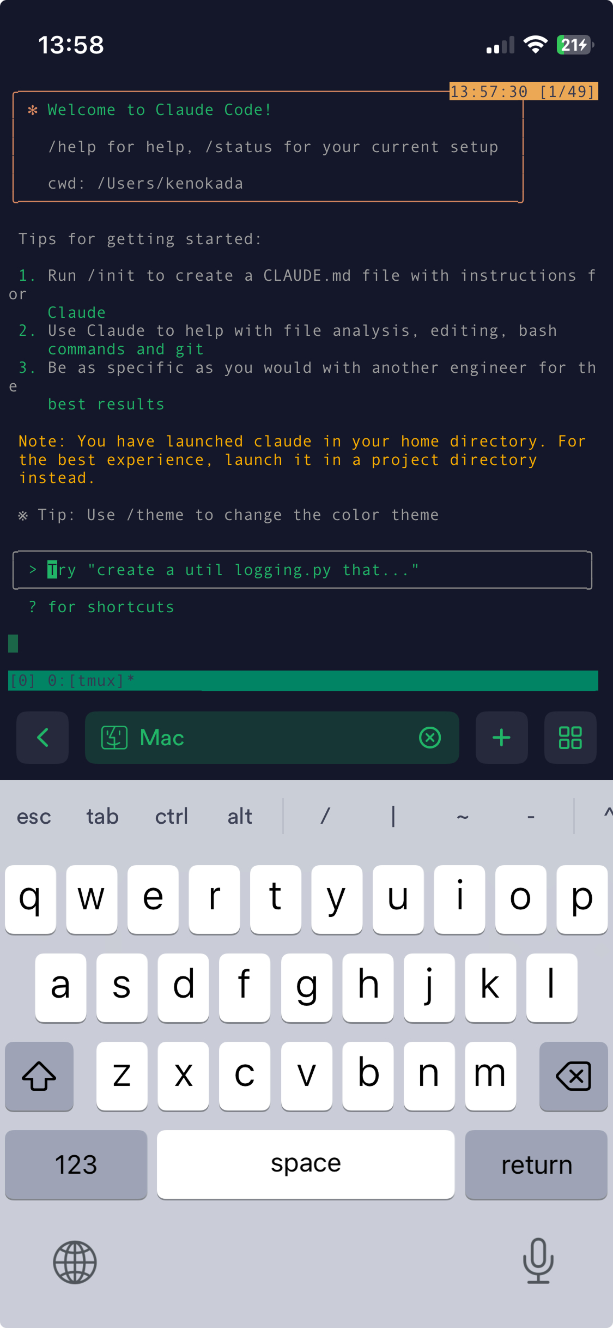Viewport: 613px width, 1328px height.
Task: Open the sessions grid view
Action: tap(570, 738)
